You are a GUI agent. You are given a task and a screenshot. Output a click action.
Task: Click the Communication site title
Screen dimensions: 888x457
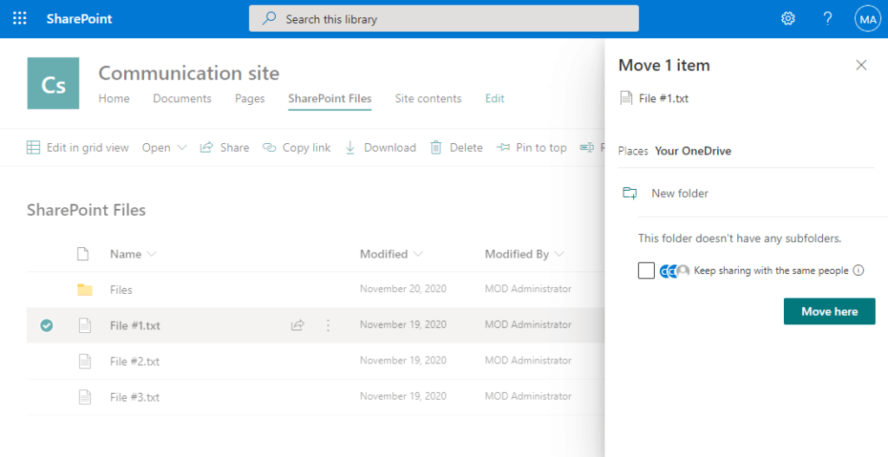(189, 73)
